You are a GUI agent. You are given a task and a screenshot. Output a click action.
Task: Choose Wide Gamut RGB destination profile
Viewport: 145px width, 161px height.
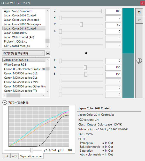tap(15, 65)
